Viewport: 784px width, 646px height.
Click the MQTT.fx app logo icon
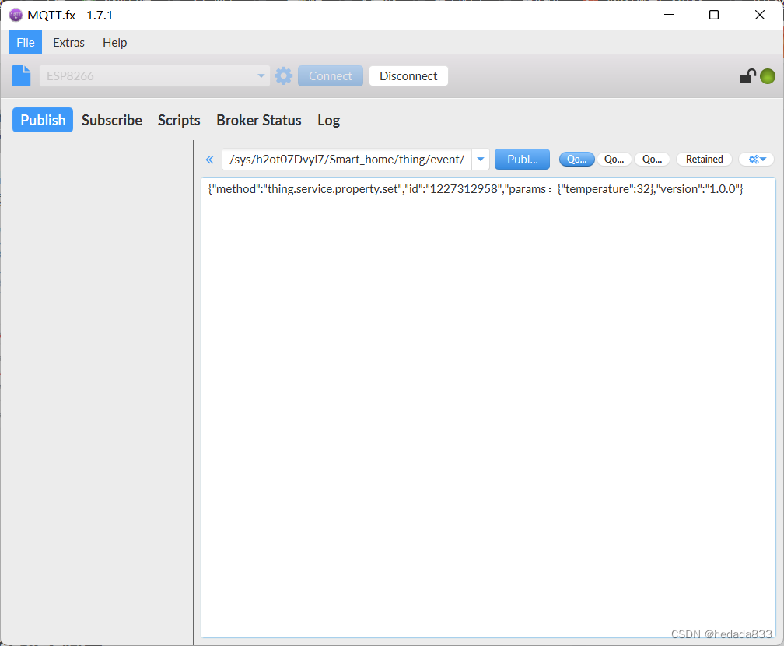(x=16, y=15)
